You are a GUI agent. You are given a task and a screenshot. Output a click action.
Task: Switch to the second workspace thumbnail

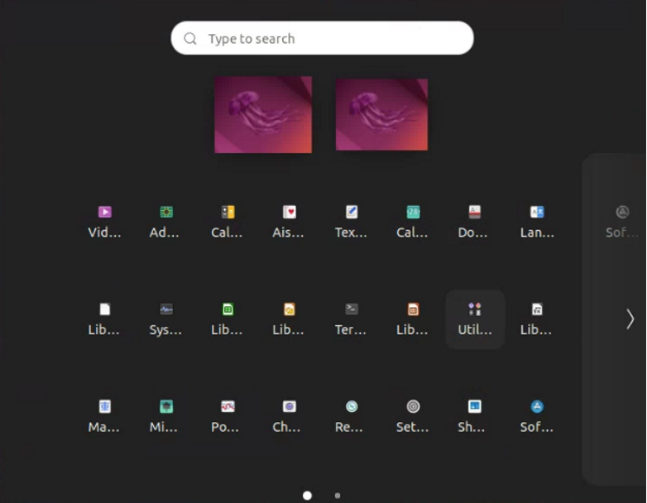[x=381, y=115]
